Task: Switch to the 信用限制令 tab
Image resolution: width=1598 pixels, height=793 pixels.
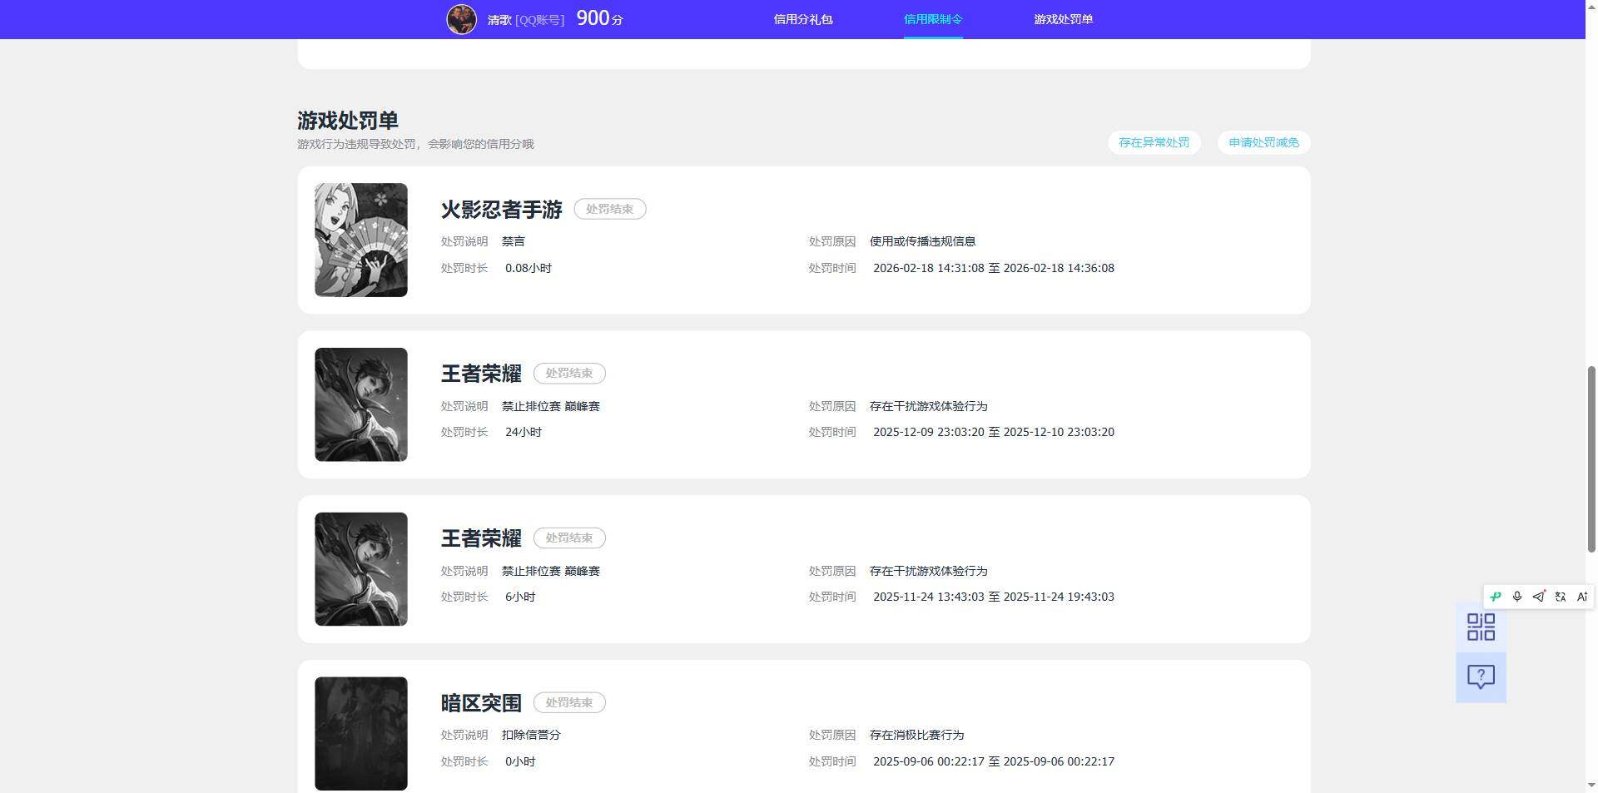Action: tap(933, 19)
